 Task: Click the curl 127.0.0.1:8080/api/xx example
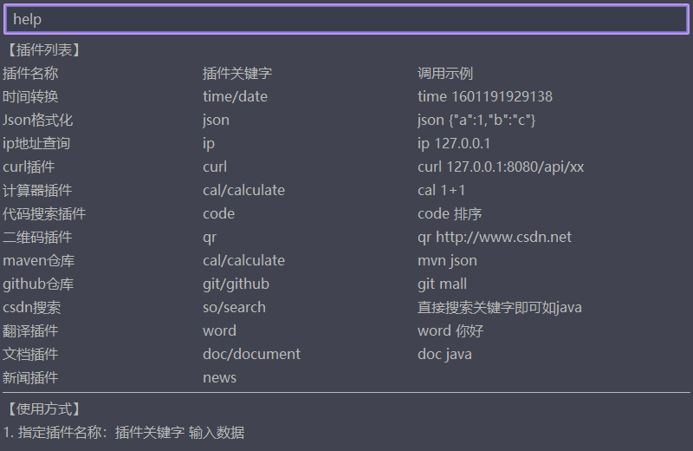pyautogui.click(x=501, y=167)
